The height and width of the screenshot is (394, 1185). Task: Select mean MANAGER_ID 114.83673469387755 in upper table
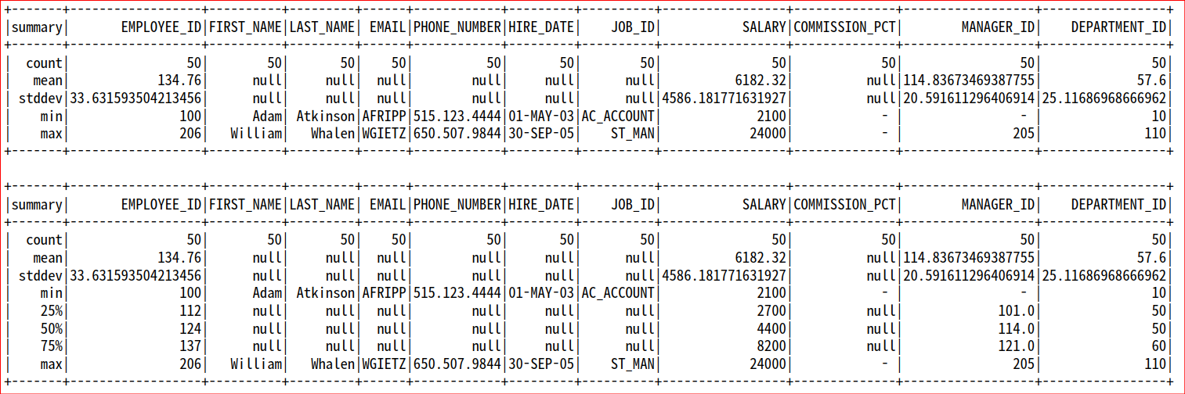970,80
